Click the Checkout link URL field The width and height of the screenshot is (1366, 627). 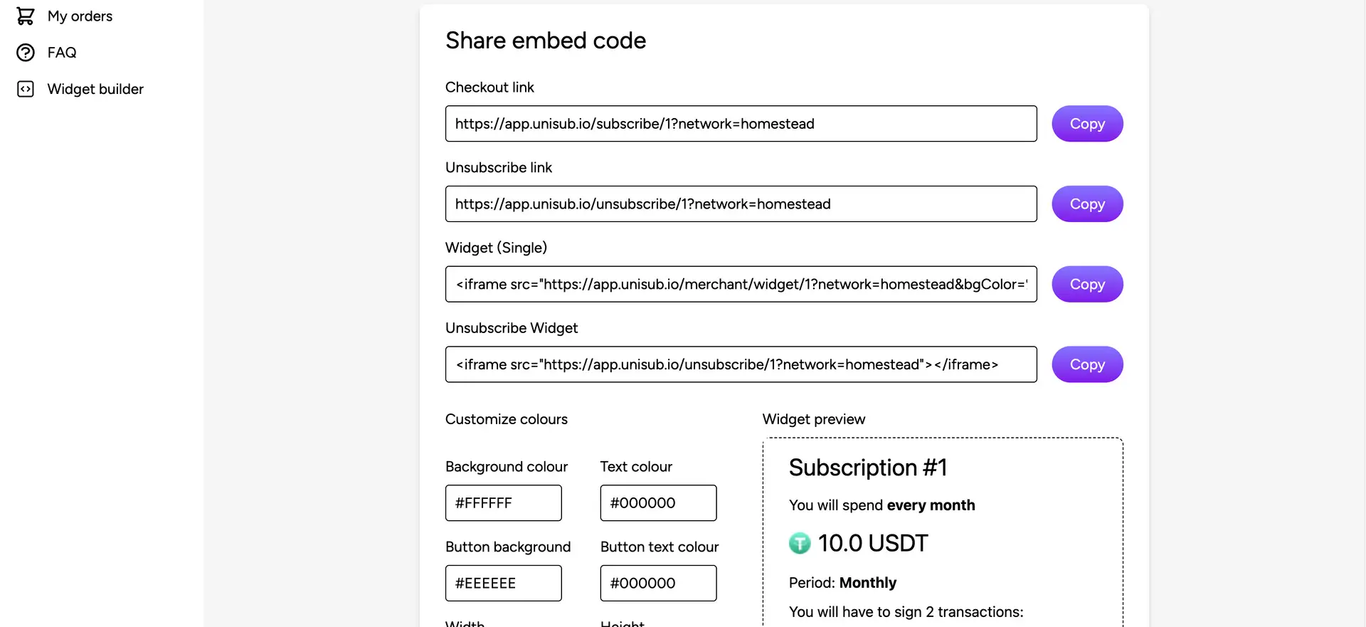click(x=741, y=124)
